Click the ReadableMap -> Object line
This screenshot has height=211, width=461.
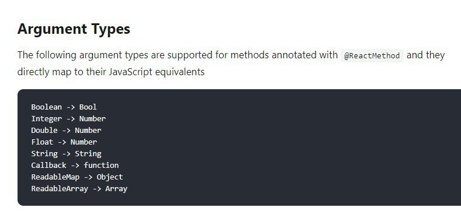click(x=77, y=177)
